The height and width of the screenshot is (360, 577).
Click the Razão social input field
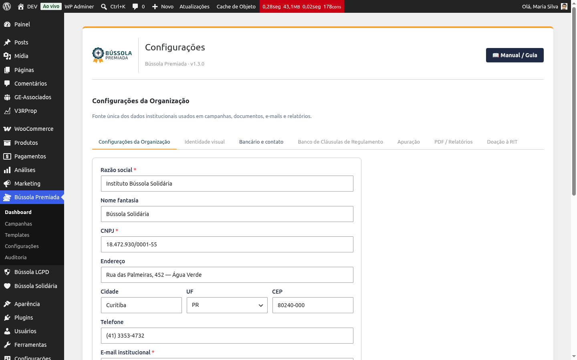[x=227, y=184]
